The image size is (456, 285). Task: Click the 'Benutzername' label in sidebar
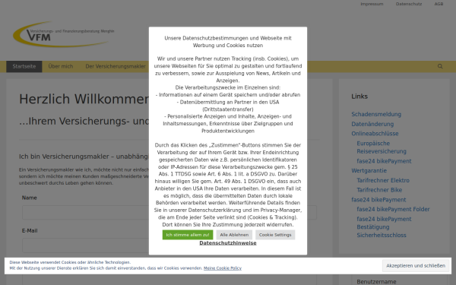(x=376, y=282)
